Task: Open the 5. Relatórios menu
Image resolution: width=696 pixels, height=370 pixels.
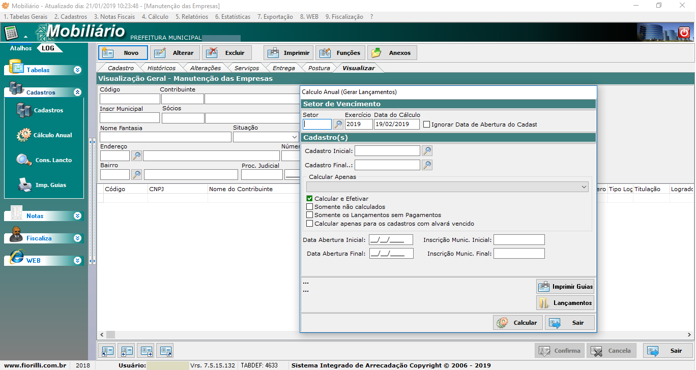Action: (192, 17)
